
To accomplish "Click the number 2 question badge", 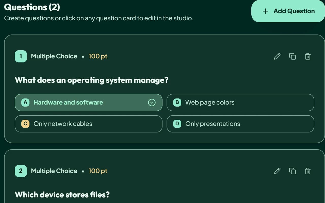I will pos(21,171).
